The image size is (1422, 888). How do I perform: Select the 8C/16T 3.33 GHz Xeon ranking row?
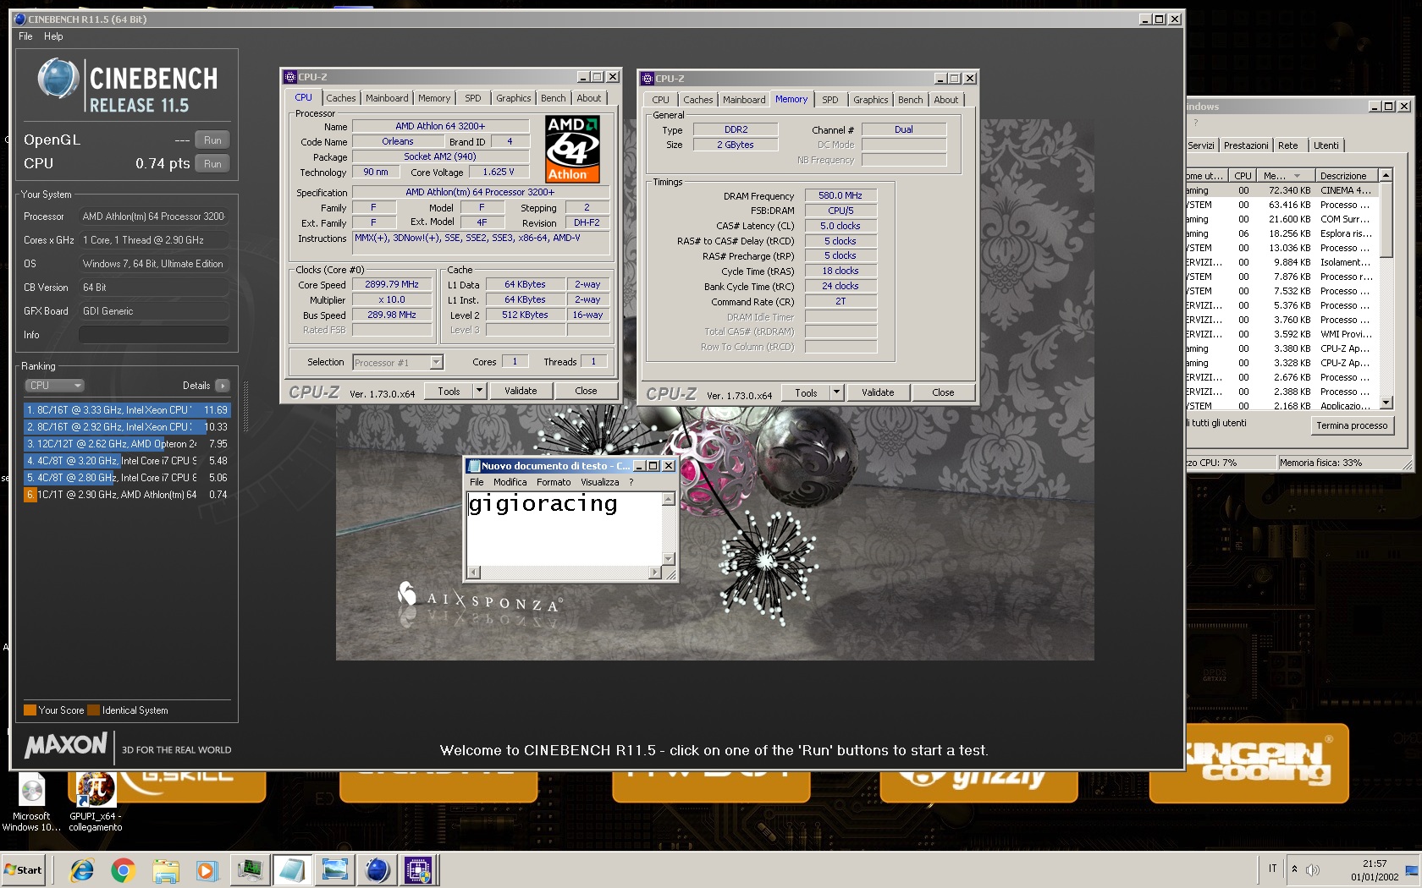click(127, 410)
